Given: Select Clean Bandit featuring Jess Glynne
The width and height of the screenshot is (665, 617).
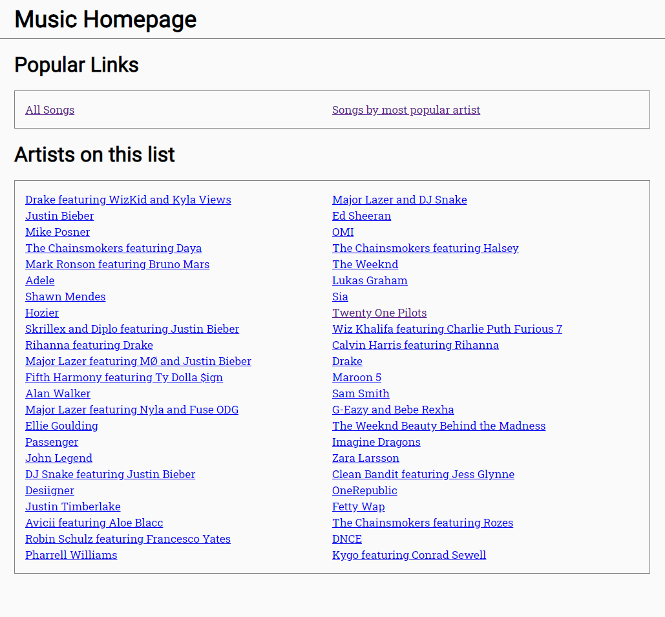Looking at the screenshot, I should coord(423,474).
